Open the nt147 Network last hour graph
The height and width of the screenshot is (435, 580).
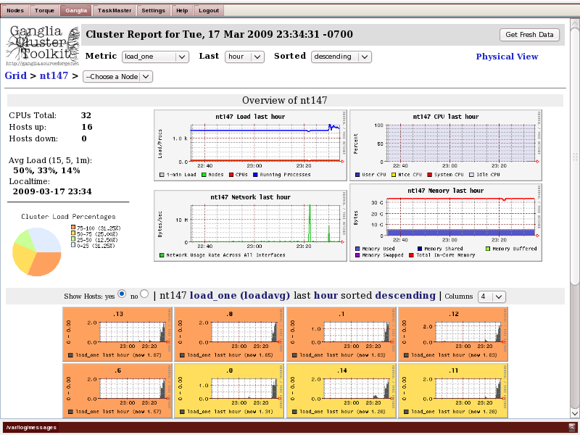[x=250, y=225]
